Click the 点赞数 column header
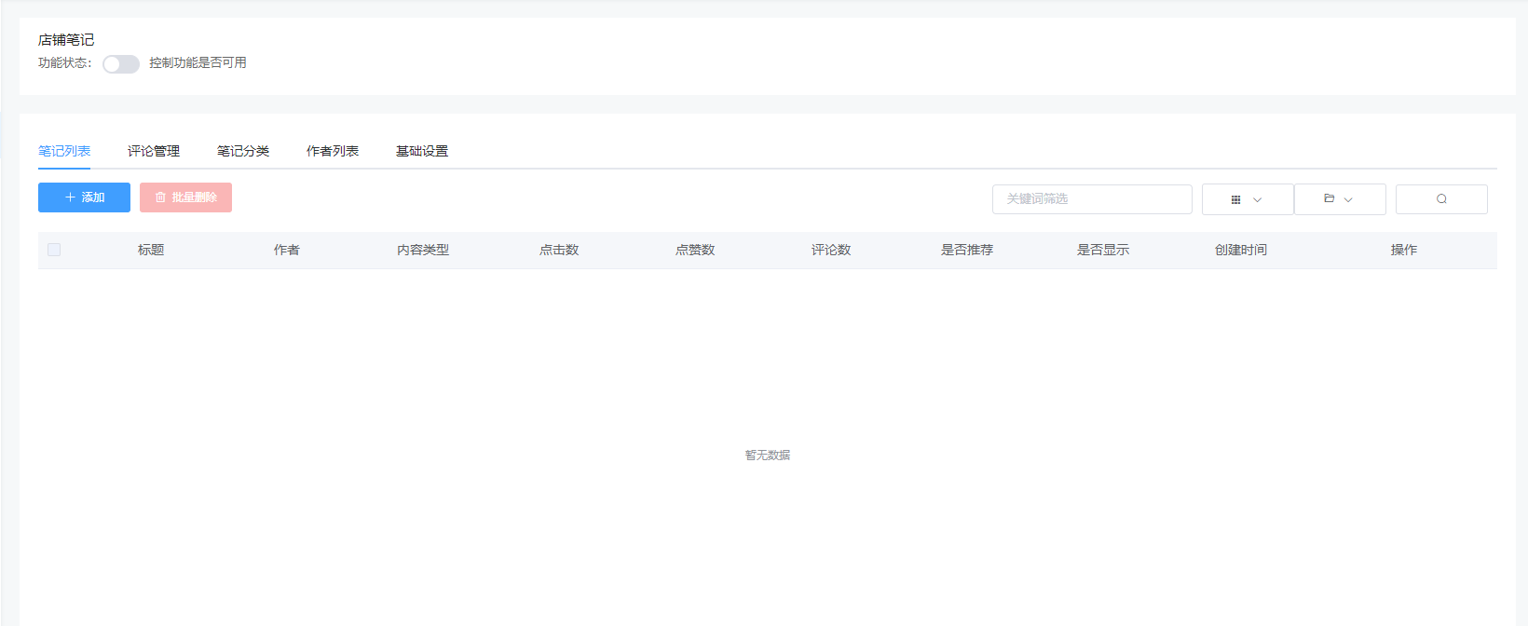The image size is (1528, 626). (695, 250)
